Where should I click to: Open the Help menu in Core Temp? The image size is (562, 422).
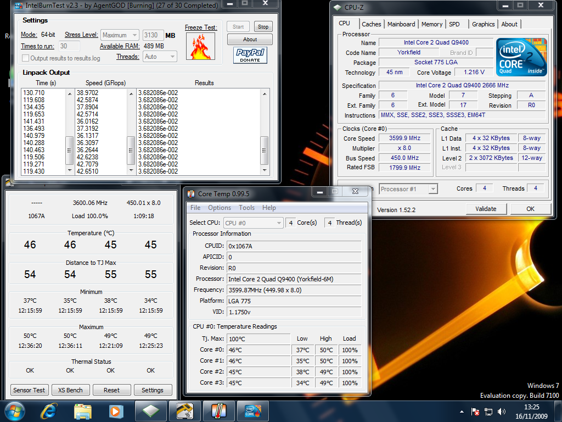[269, 208]
